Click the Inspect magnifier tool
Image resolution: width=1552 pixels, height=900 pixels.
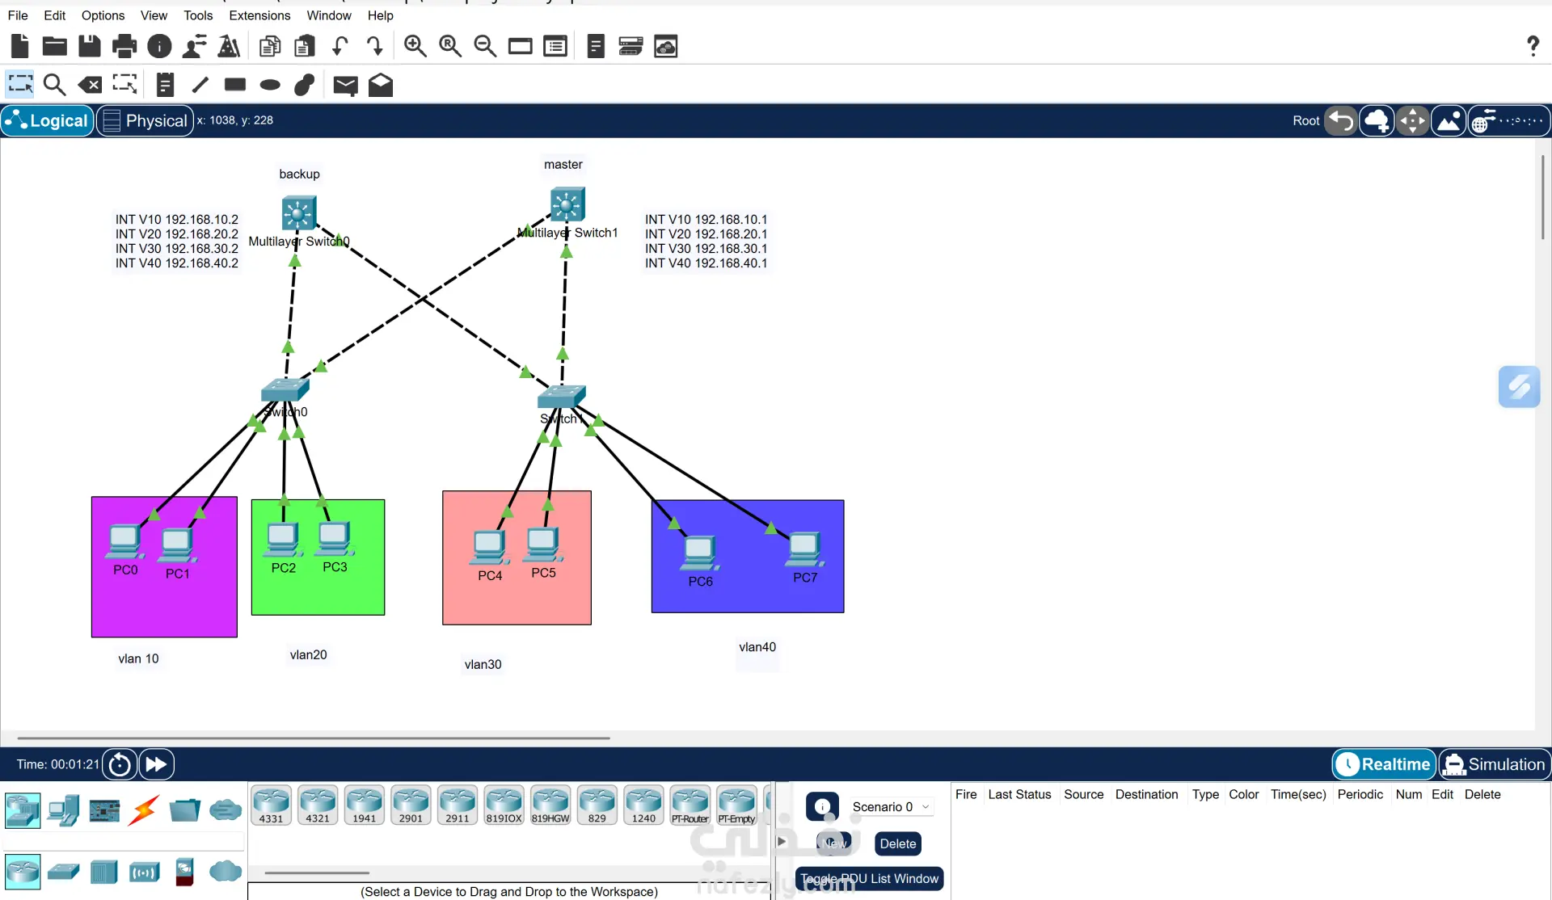tap(54, 85)
